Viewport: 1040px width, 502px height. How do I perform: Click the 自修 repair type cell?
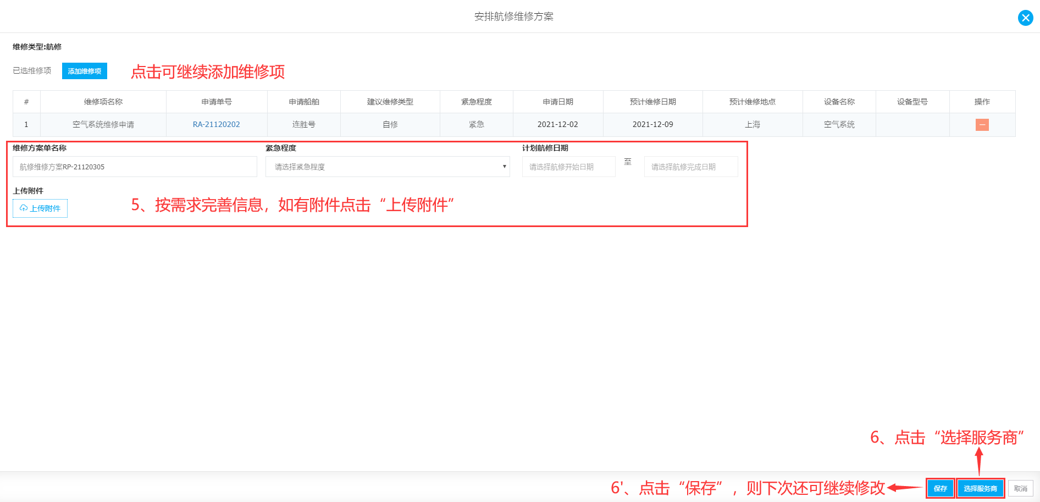point(390,125)
